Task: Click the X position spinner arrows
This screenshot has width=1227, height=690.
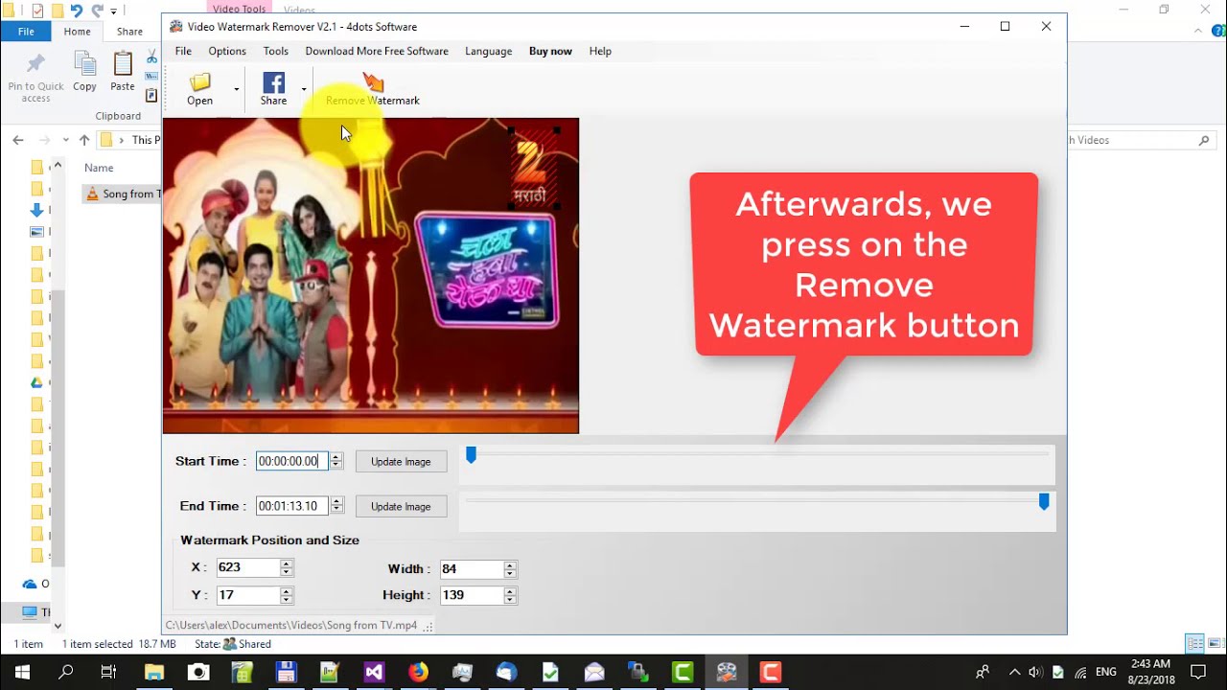Action: point(286,567)
